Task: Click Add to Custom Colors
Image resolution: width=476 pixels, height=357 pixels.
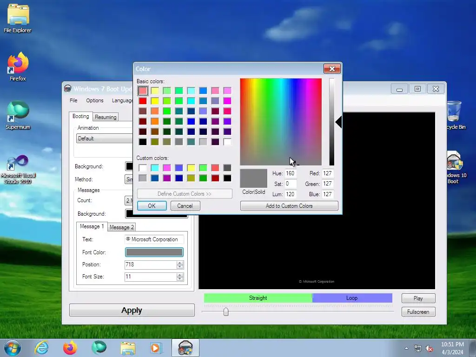Action: click(x=289, y=206)
